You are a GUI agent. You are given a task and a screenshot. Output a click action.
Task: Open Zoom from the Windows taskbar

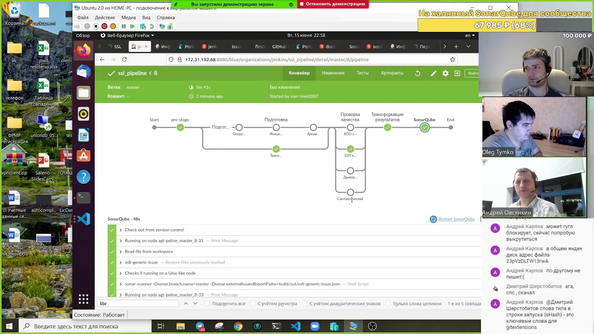[x=315, y=327]
